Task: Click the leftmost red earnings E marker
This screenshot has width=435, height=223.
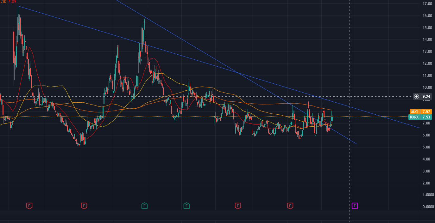Action: pos(29,206)
